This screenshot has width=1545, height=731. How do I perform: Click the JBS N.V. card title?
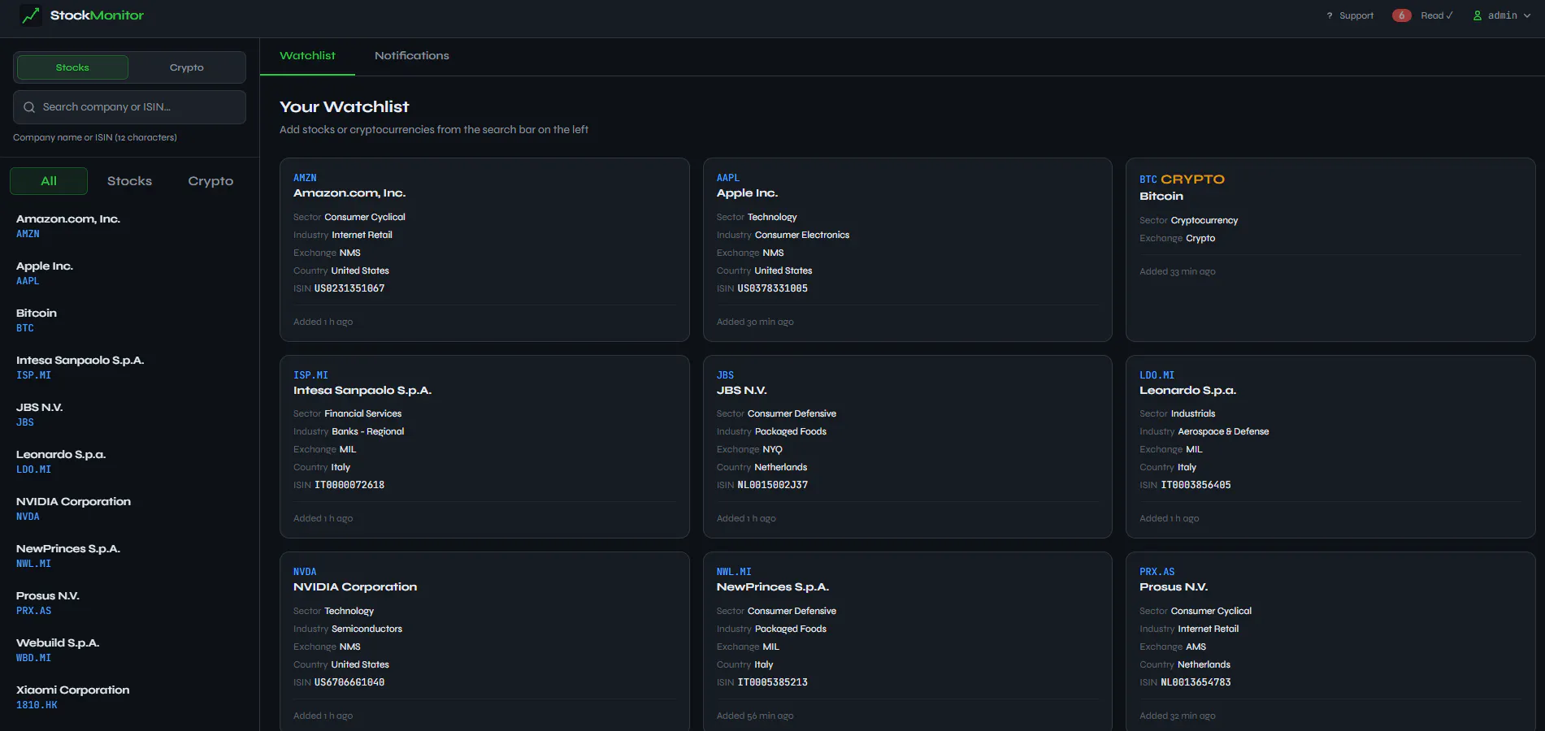(741, 391)
